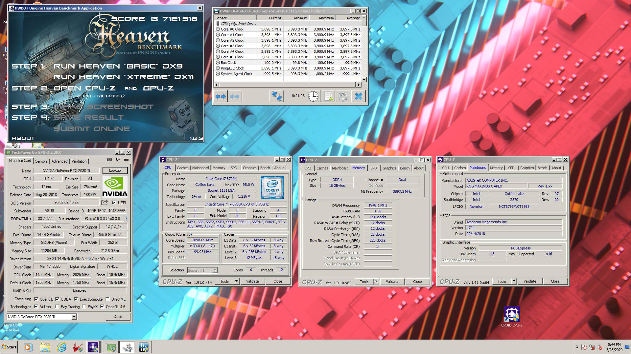
Task: Expand the Tools dropdown arrow in the CPU tab window
Action: (x=236, y=281)
